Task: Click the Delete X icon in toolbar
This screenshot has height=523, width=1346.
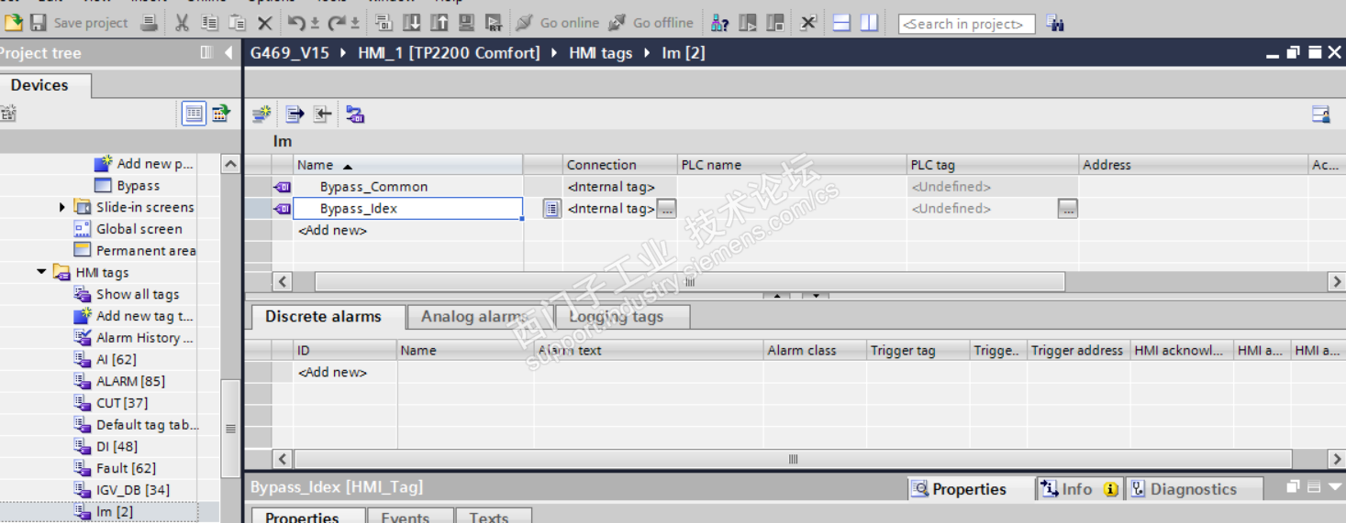Action: coord(264,23)
